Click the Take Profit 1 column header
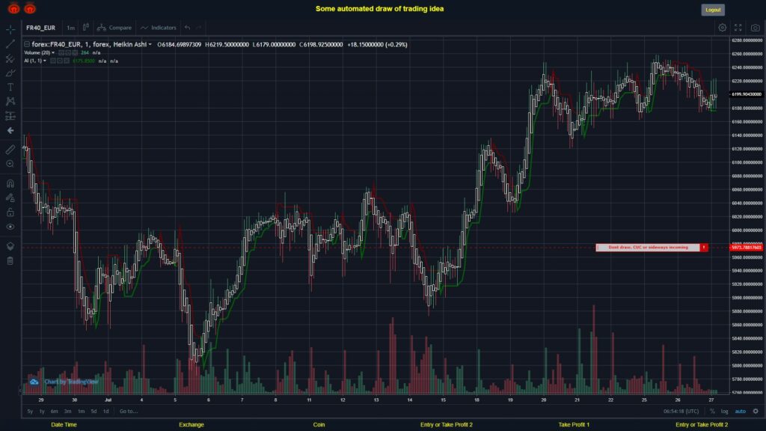766x431 pixels. coord(574,425)
